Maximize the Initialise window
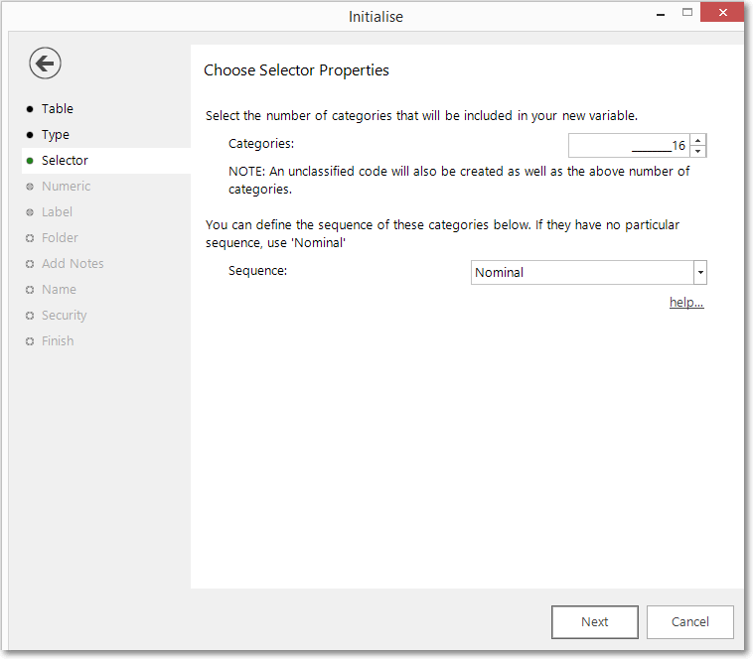 (687, 13)
